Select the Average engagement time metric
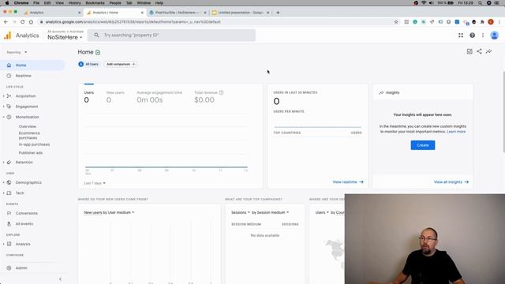The width and height of the screenshot is (505, 284). coord(159,96)
